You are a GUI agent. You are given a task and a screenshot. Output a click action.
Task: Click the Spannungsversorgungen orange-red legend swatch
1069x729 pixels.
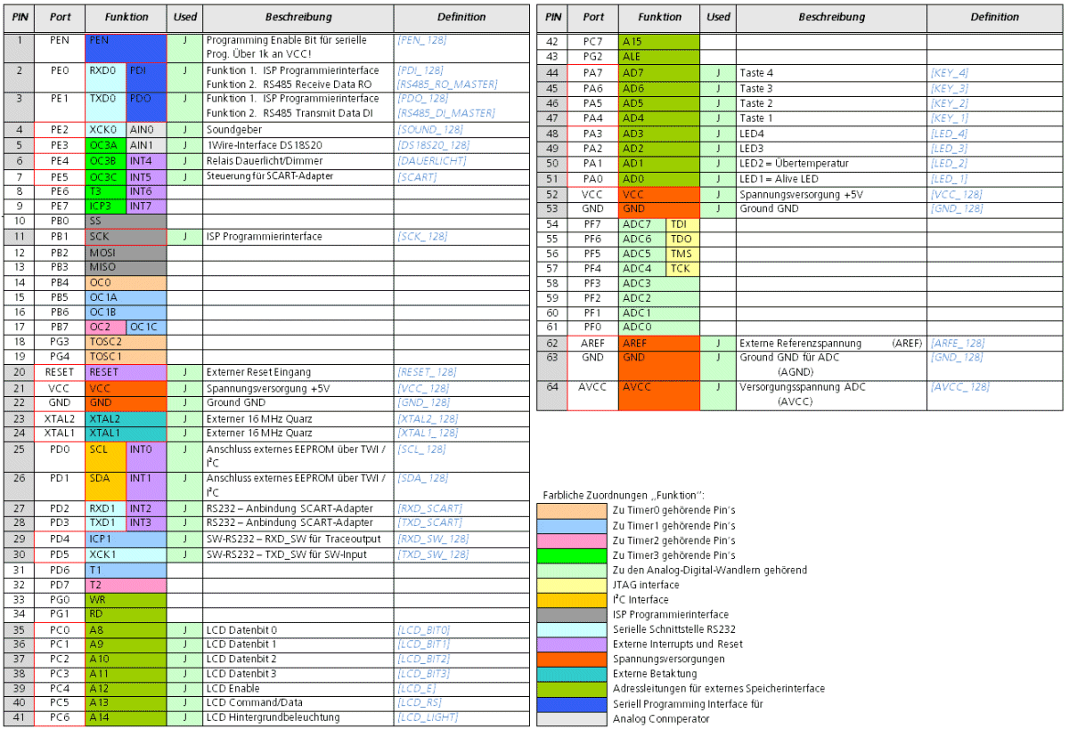(x=572, y=659)
